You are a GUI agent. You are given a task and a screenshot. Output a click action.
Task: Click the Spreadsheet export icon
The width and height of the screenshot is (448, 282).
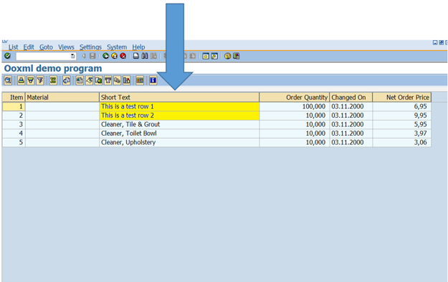80,80
